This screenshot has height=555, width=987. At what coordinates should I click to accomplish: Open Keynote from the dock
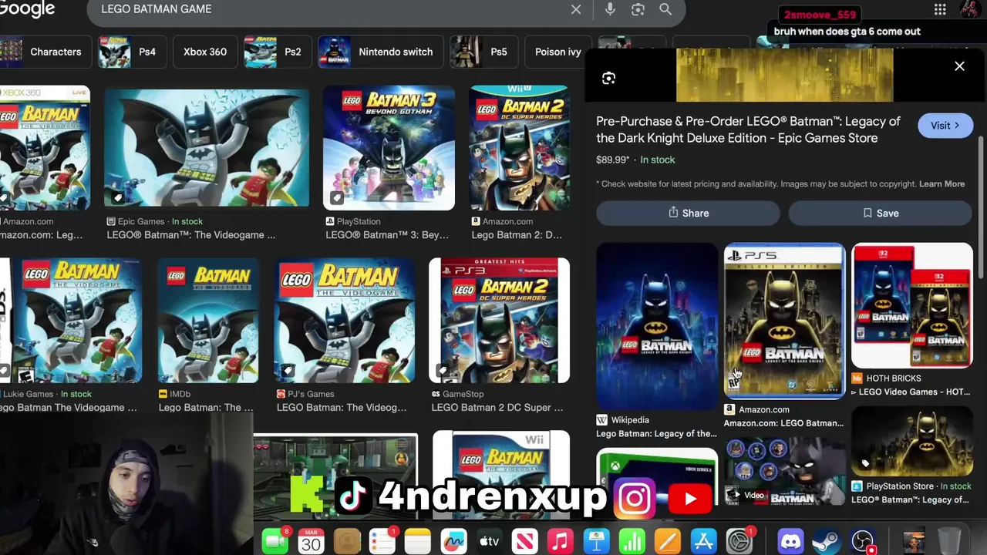click(x=596, y=541)
